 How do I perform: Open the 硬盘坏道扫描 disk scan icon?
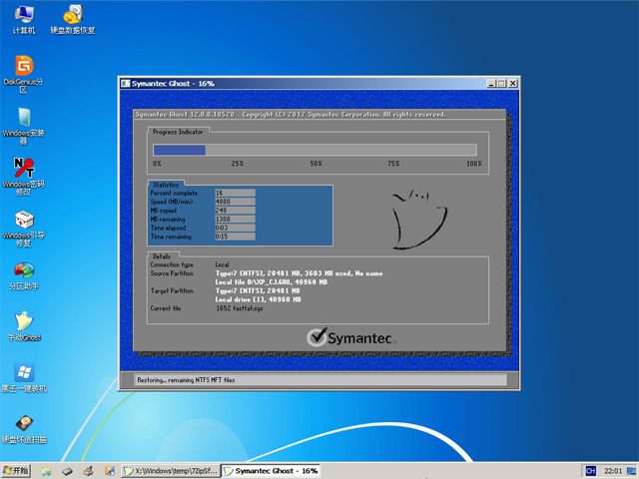23,424
